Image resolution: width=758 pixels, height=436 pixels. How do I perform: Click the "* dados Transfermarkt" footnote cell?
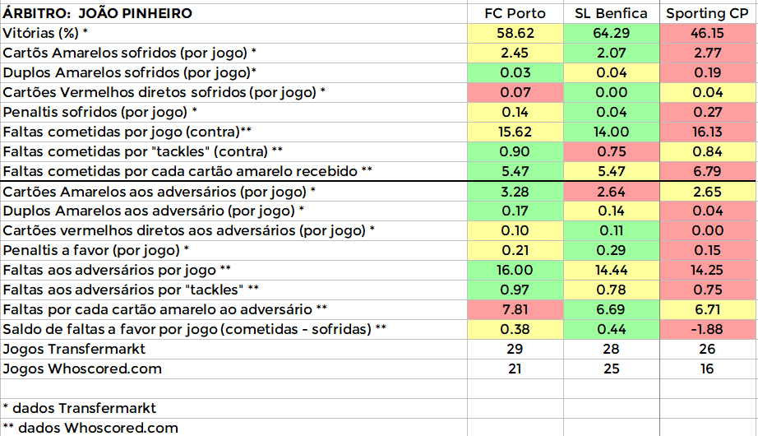coord(79,408)
